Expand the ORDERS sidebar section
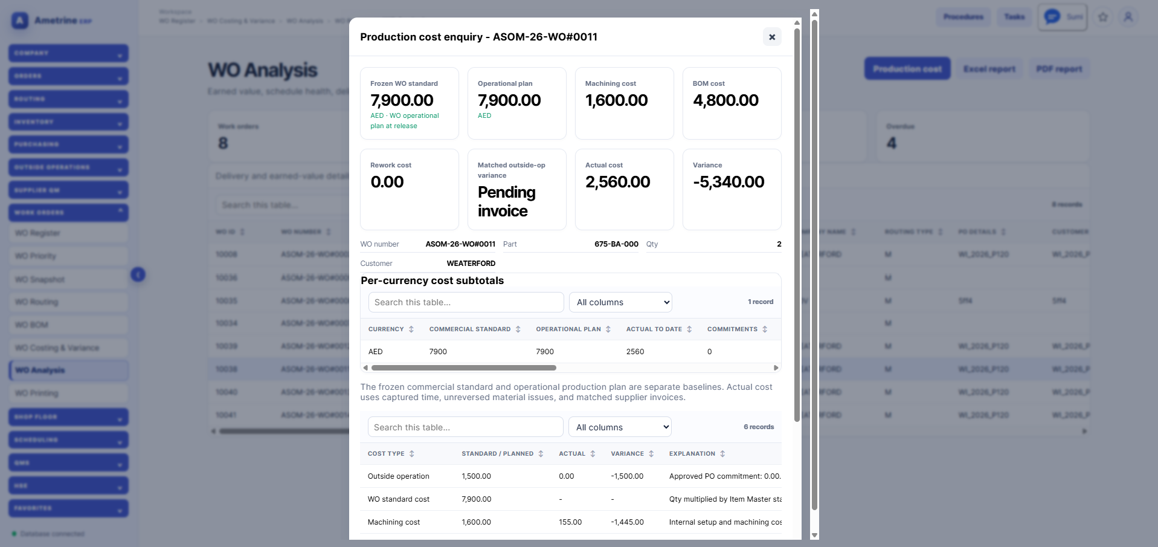Screen dimensions: 1158x547 68,76
